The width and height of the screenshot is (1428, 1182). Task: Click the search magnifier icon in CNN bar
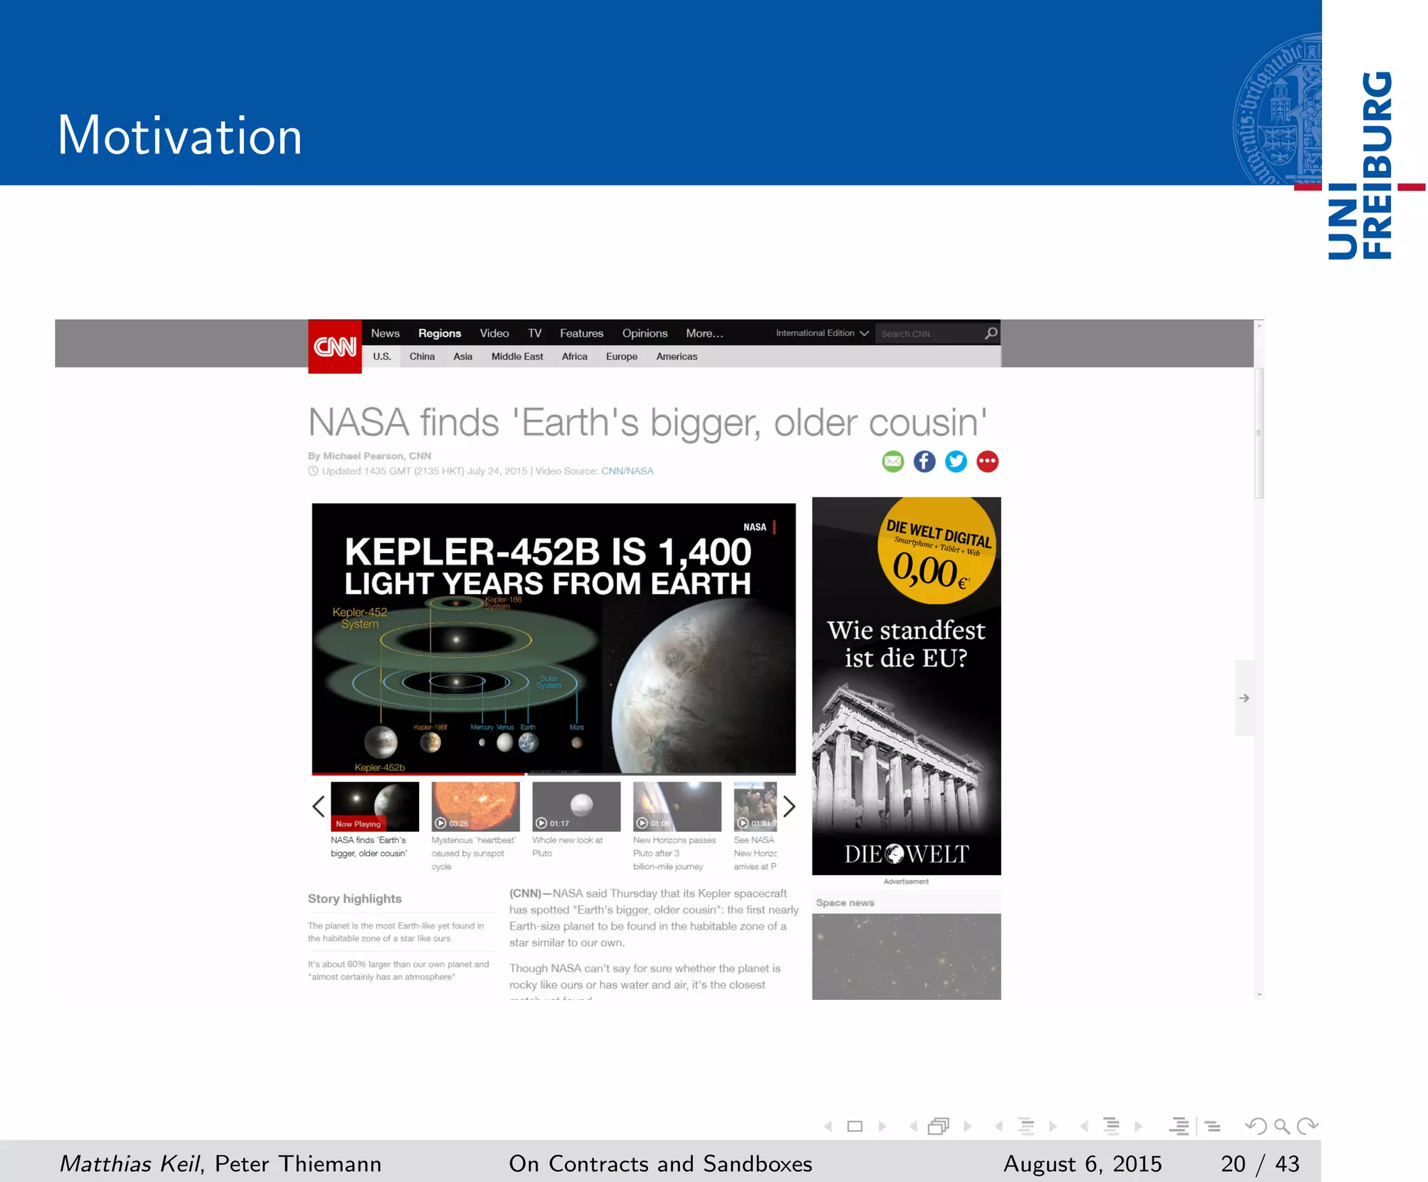(x=991, y=333)
